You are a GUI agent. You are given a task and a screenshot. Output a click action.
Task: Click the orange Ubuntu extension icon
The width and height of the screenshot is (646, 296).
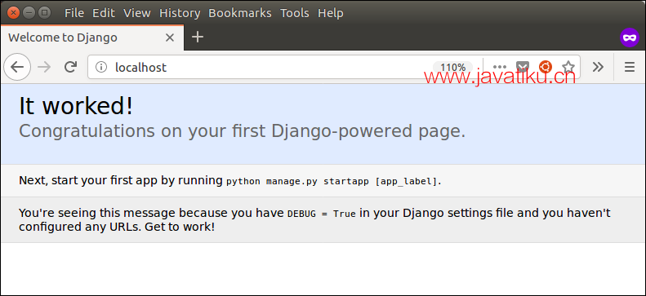pyautogui.click(x=546, y=67)
